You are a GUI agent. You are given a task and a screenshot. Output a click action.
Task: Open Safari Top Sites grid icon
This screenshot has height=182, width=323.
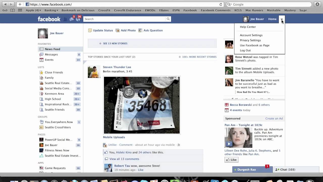point(20,10)
